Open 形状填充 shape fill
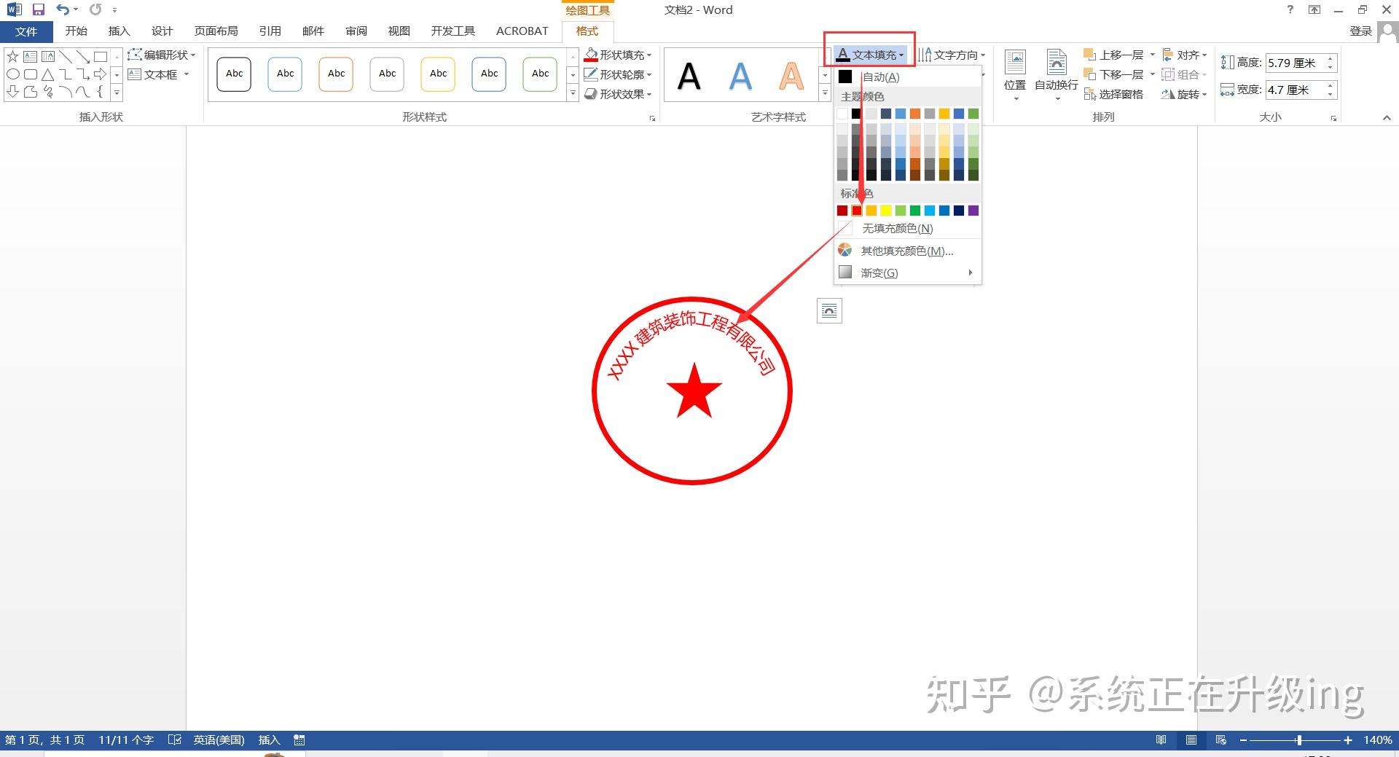Screen dimensions: 1399x757 (x=617, y=55)
